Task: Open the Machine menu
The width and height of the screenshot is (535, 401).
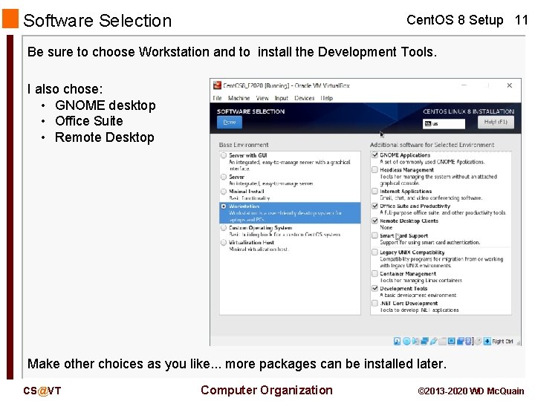Action: tap(239, 98)
